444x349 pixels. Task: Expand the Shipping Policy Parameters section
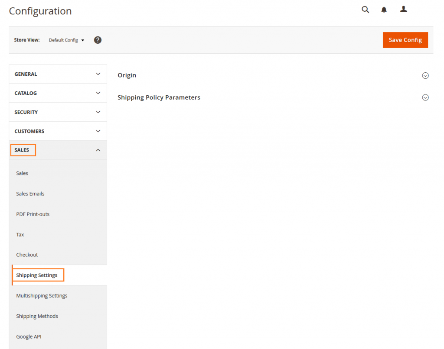[x=425, y=97]
